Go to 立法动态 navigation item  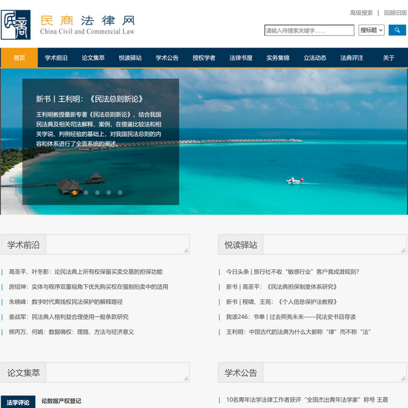point(315,58)
